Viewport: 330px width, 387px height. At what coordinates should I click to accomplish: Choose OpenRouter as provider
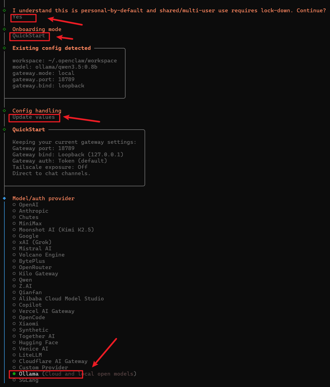[x=32, y=267]
